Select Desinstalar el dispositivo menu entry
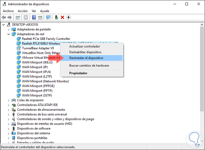Image resolution: width=205 pixels, height=150 pixels. pos(91,58)
